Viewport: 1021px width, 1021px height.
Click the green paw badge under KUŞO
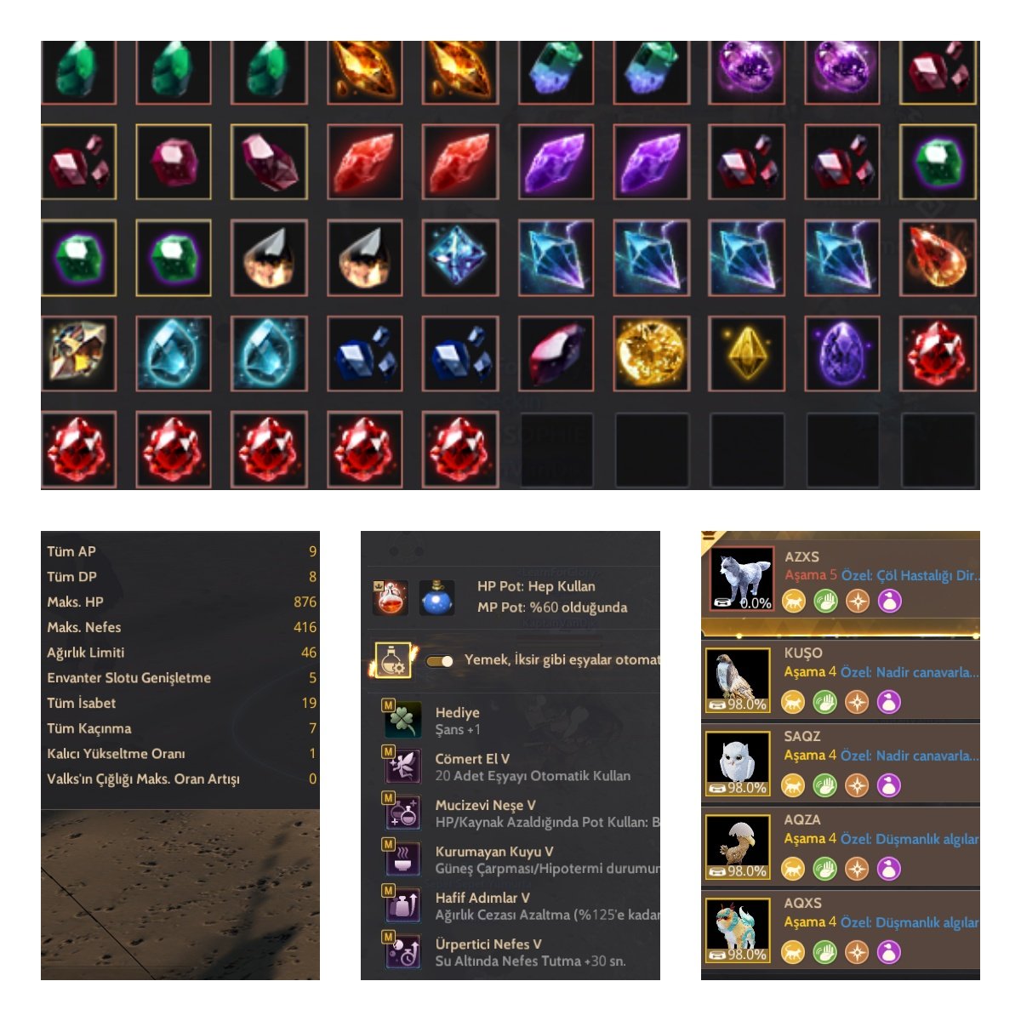point(824,702)
